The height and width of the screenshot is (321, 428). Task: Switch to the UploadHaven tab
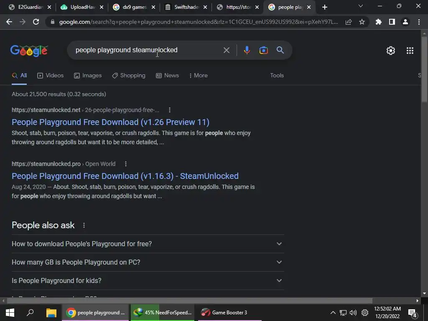click(x=82, y=7)
